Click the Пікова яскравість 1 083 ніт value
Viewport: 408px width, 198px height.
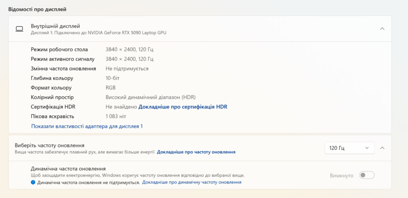(116, 116)
